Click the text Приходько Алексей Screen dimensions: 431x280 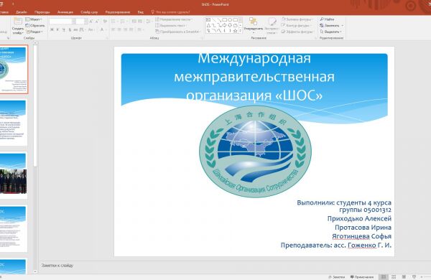(x=359, y=219)
